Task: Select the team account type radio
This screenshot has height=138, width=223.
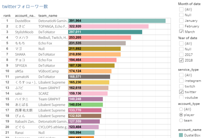Action: click(x=181, y=120)
